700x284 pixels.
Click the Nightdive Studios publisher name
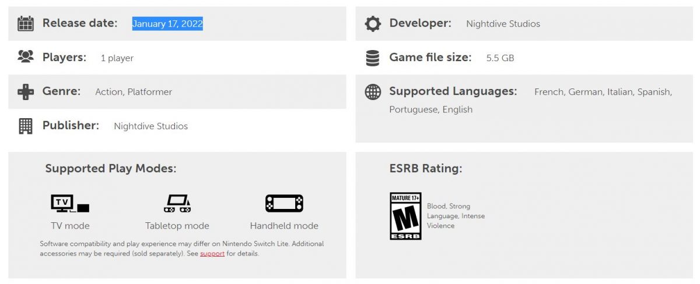tap(151, 126)
